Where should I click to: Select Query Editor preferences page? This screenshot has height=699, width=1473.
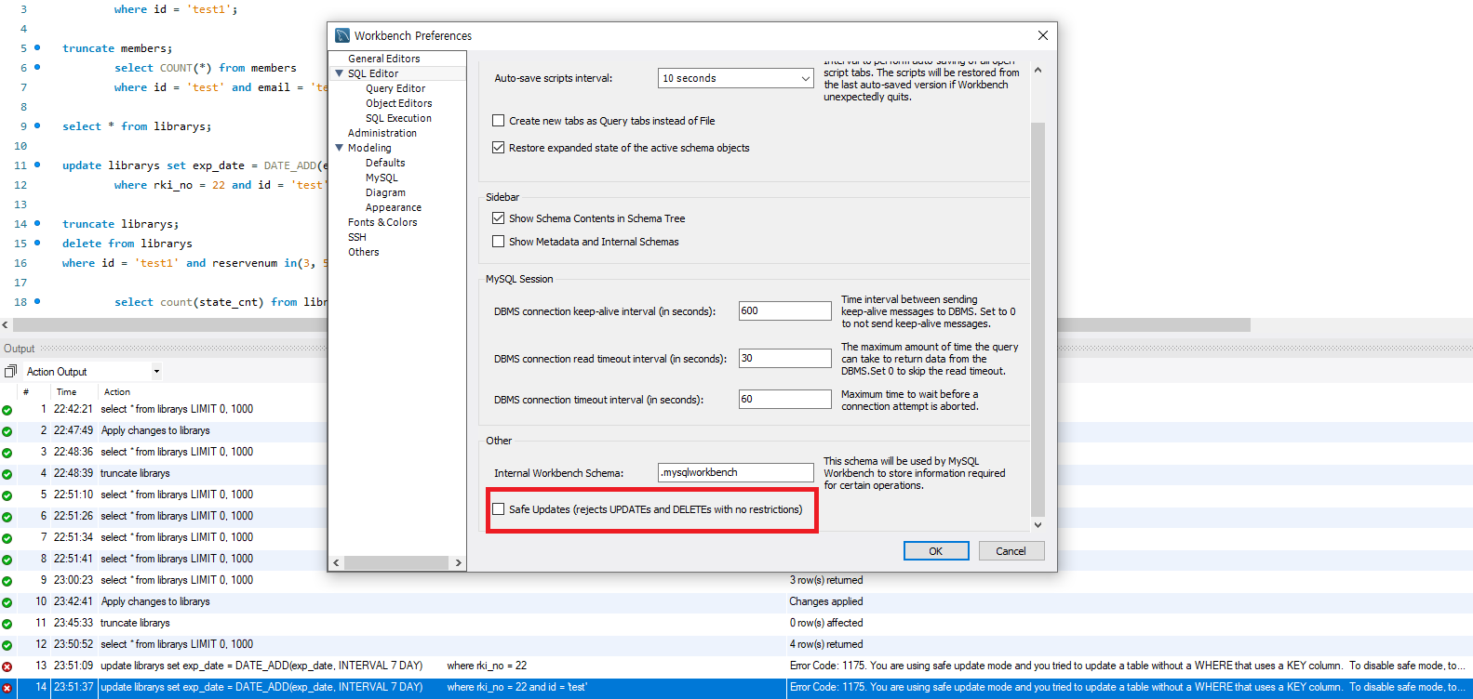pos(395,88)
